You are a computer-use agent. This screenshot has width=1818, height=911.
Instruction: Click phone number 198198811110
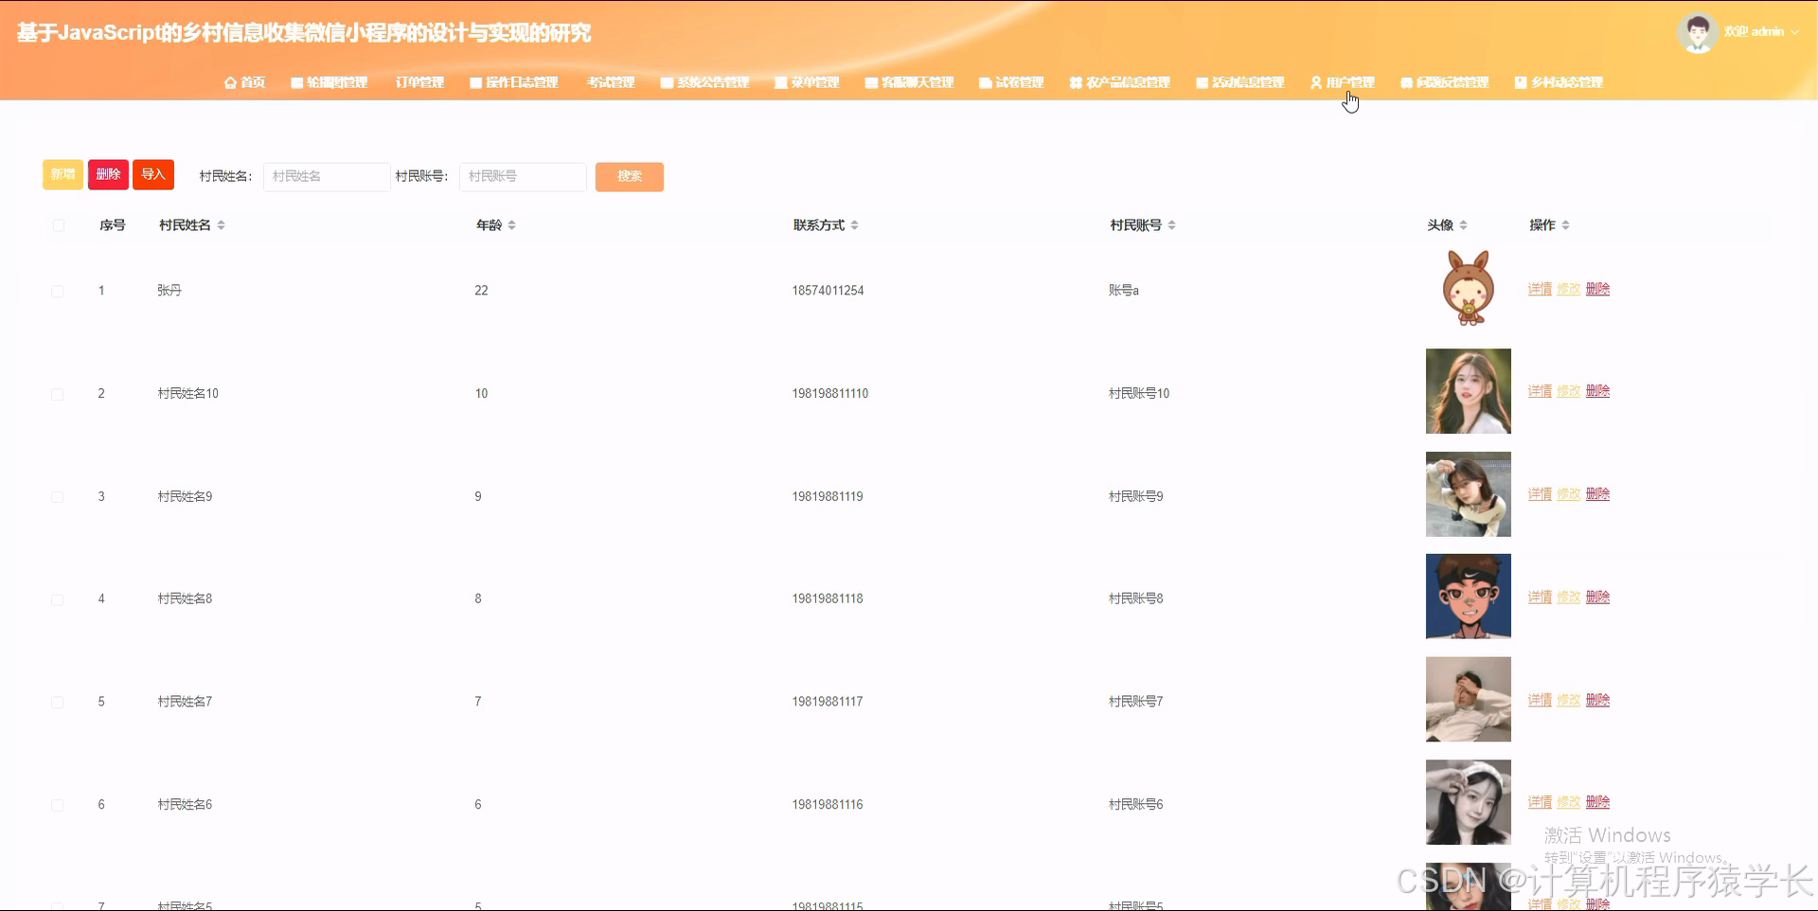[x=830, y=394]
